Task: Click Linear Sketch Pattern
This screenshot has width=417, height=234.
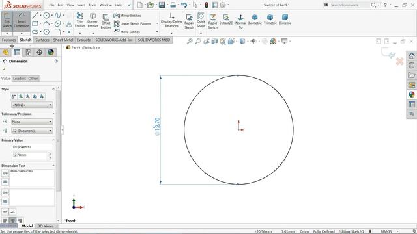Action: (132, 23)
